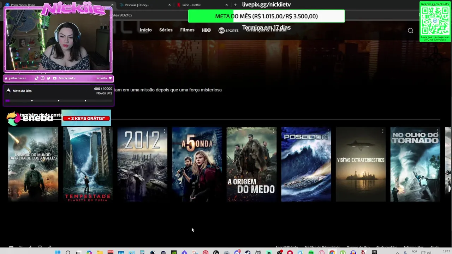Open three-dot menu on 2012 poster

coord(164,131)
